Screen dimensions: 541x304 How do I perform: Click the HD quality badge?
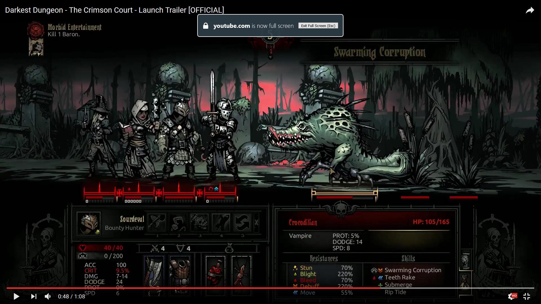coord(514,295)
